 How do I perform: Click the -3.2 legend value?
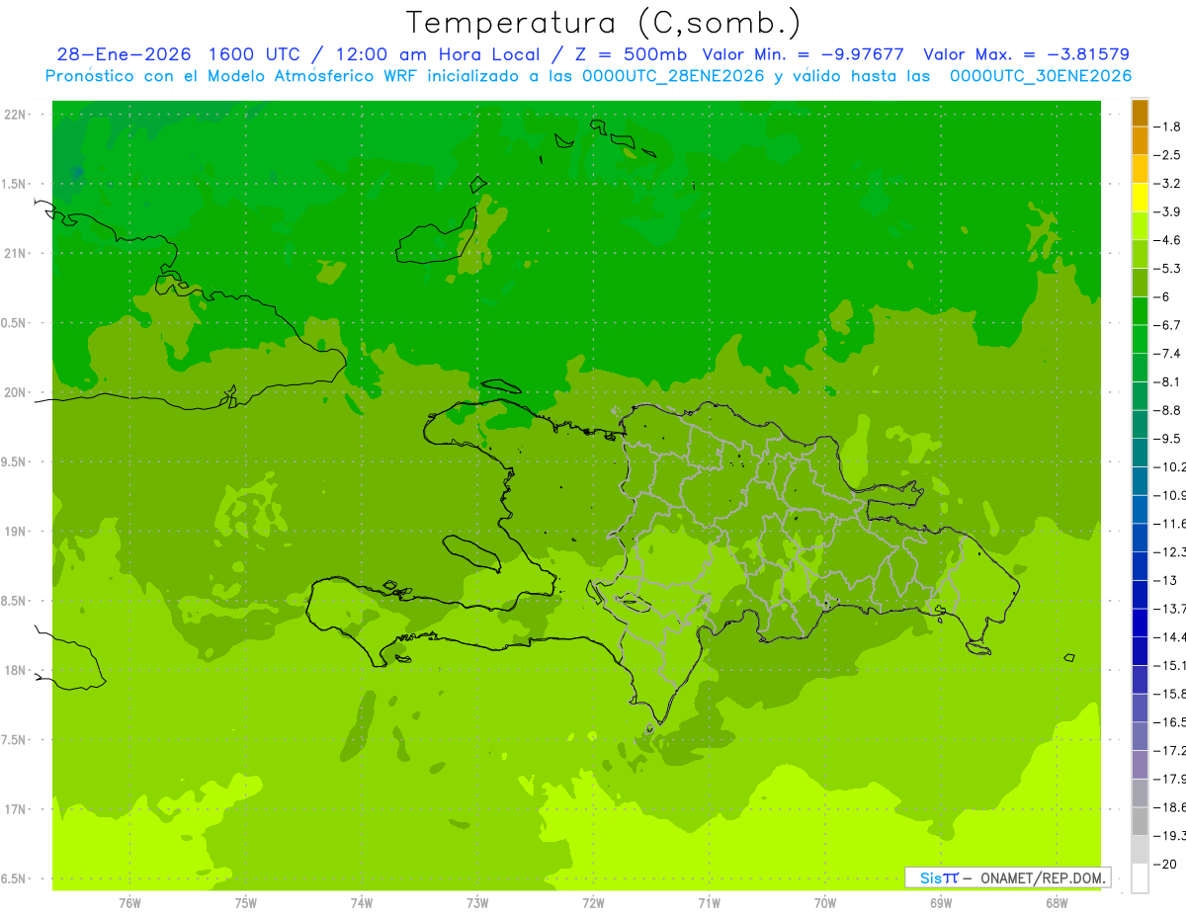1168,184
